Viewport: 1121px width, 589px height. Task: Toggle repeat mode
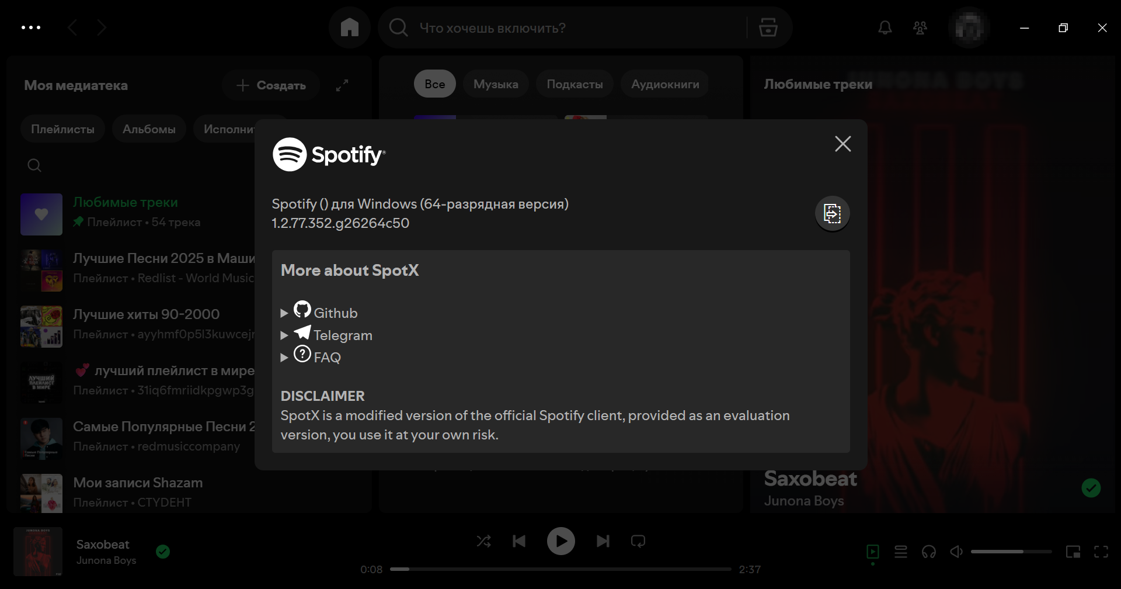pos(638,541)
